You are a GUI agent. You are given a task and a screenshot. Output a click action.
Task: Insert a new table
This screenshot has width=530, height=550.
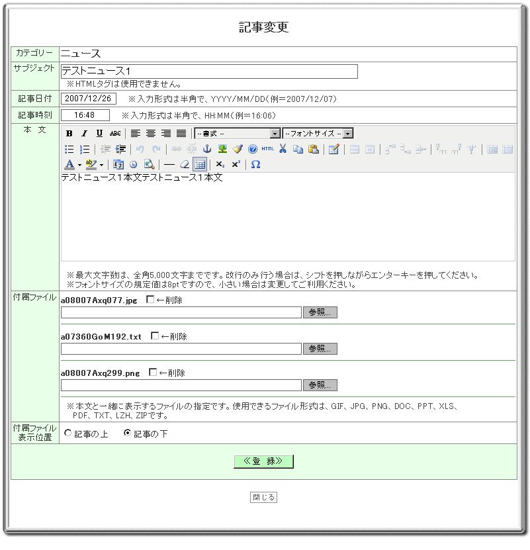pyautogui.click(x=333, y=149)
